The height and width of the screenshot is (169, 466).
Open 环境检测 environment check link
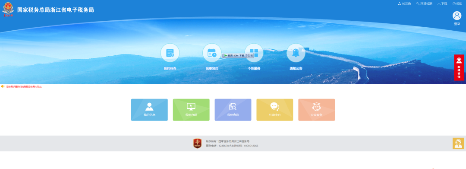pyautogui.click(x=424, y=3)
